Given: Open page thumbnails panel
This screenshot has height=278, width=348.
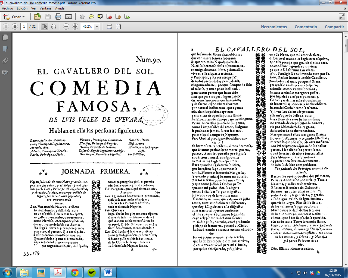Looking at the screenshot, I should point(5,37).
